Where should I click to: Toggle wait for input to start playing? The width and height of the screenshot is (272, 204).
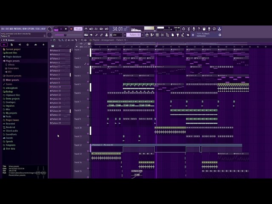coord(91,29)
